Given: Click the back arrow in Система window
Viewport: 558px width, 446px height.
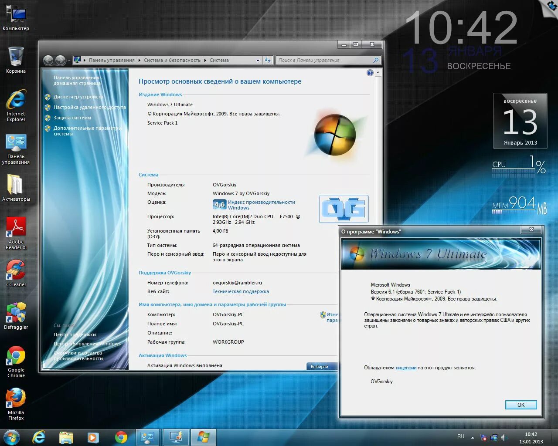Looking at the screenshot, I should [48, 60].
